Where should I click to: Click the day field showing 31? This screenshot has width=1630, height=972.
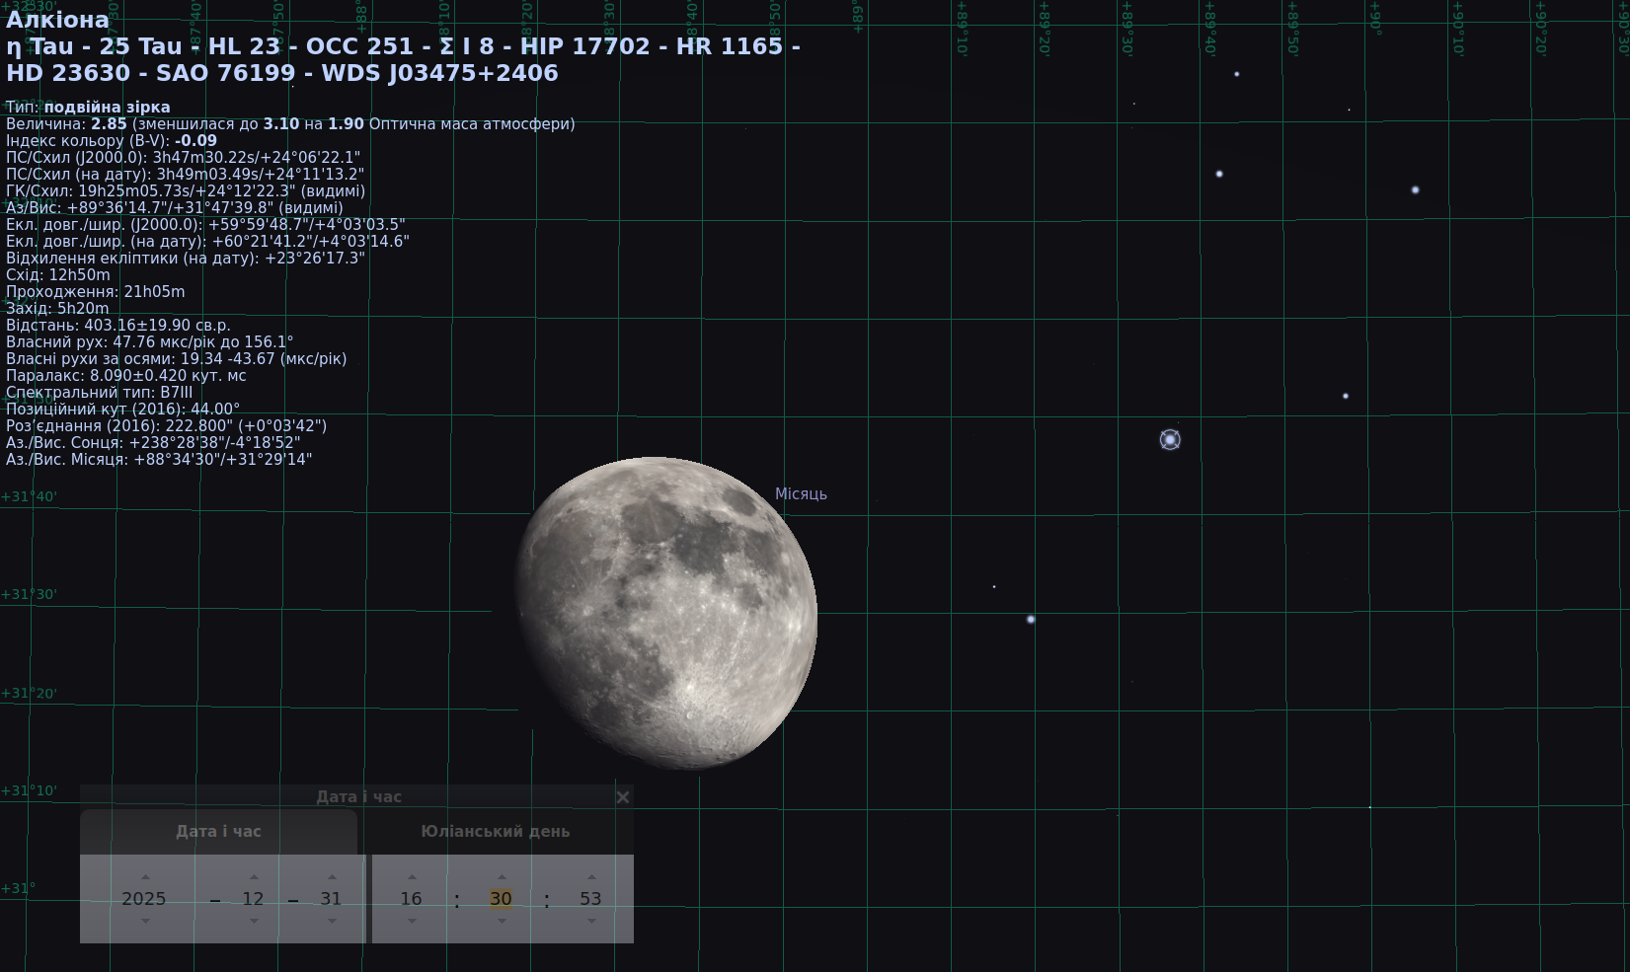click(x=331, y=899)
